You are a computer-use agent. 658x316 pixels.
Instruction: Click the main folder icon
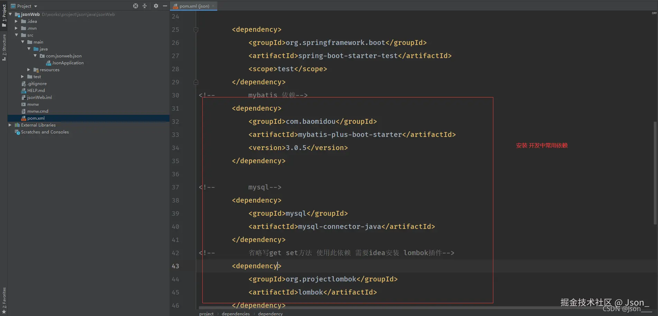[30, 42]
